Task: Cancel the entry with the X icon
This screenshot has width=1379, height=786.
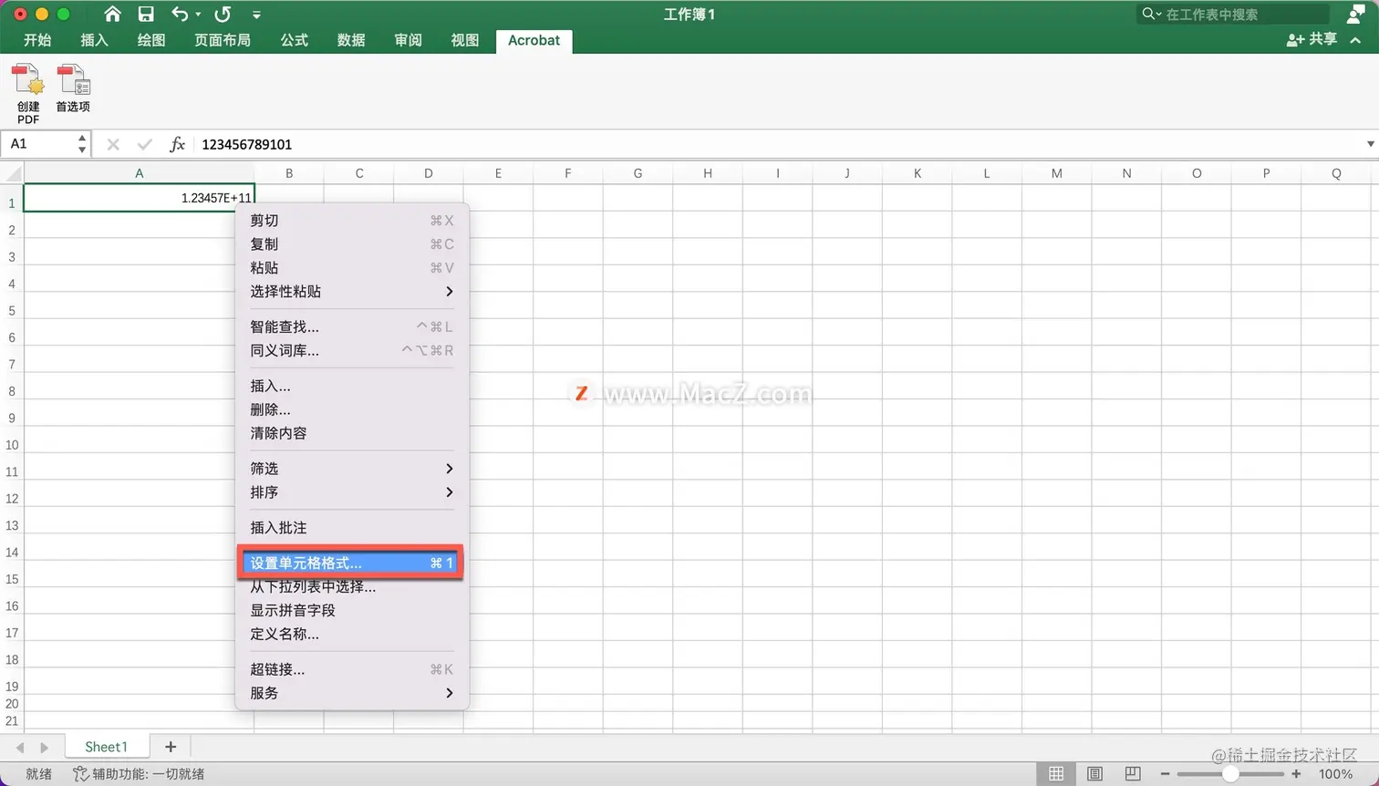Action: [x=113, y=144]
